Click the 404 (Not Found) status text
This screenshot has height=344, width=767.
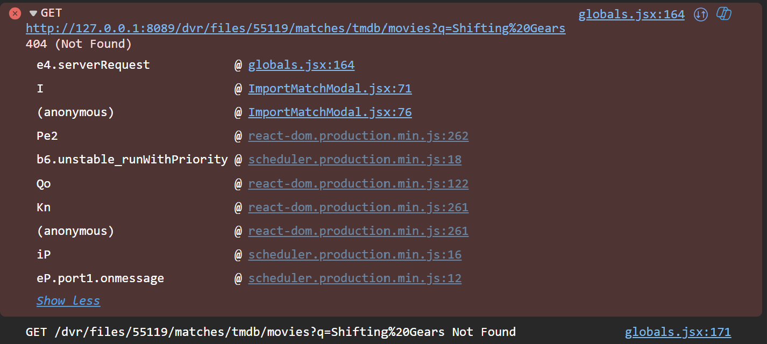point(79,44)
